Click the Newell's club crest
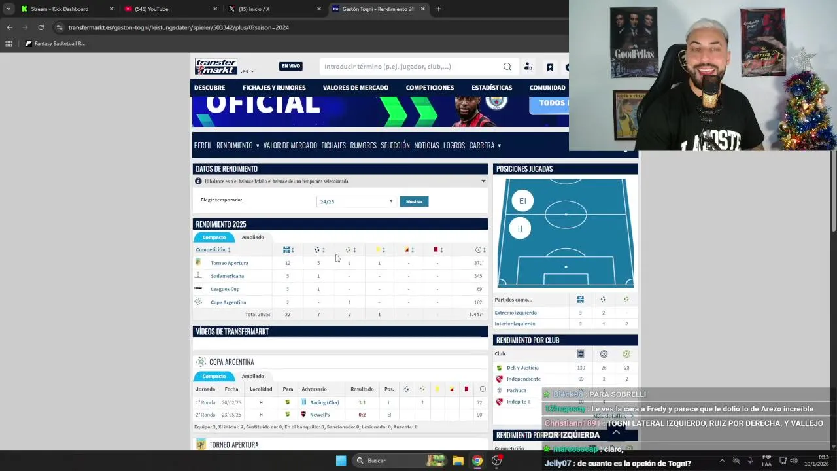 [x=303, y=415]
